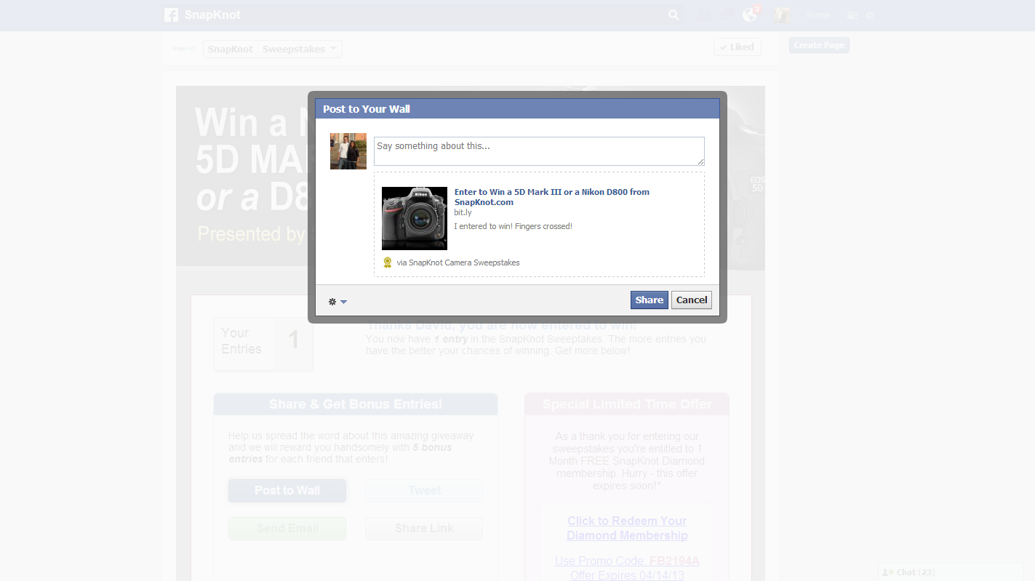Screen dimensions: 1035x581
Task: Click the Tweet button
Action: (424, 490)
